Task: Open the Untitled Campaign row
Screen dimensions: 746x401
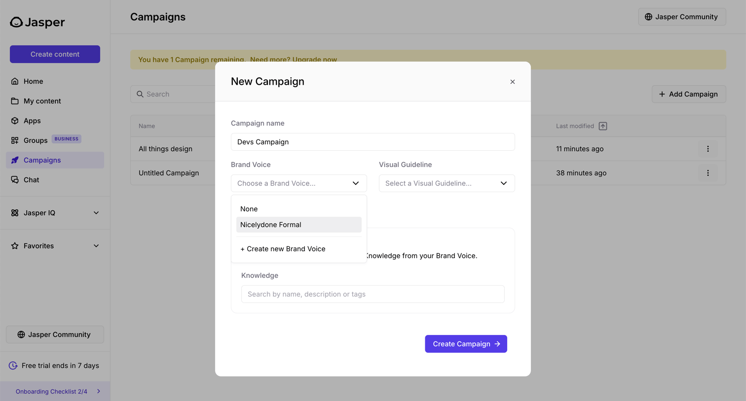Action: (169, 173)
